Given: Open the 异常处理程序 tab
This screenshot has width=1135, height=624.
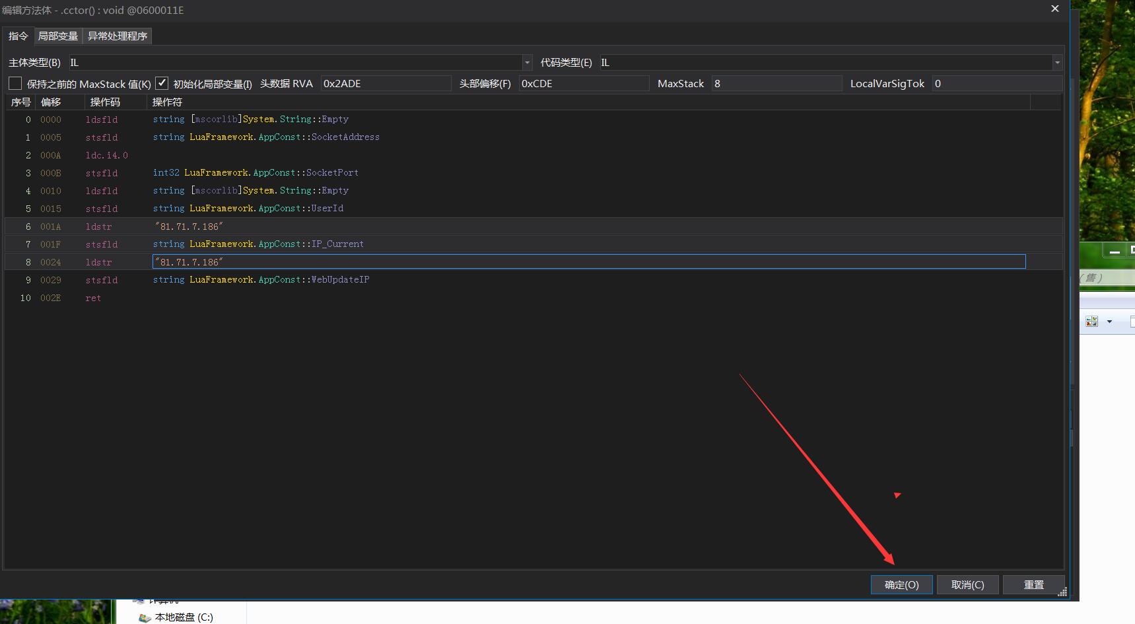Looking at the screenshot, I should pyautogui.click(x=118, y=36).
